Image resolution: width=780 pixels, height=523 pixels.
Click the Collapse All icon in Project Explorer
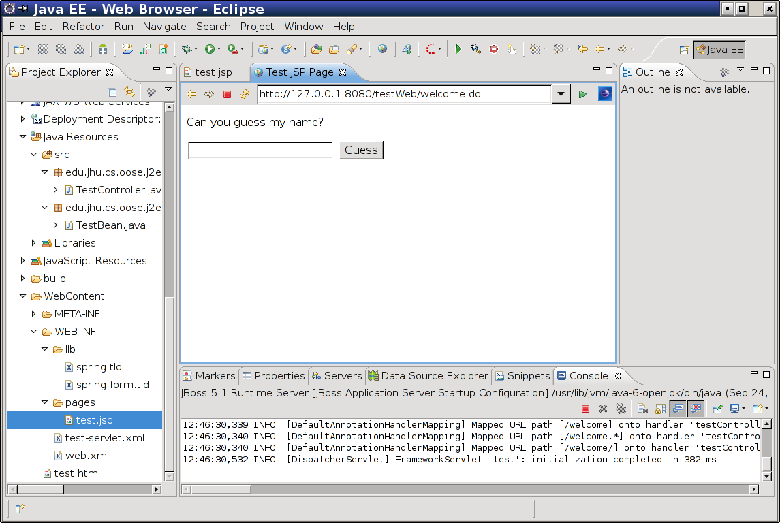click(112, 92)
